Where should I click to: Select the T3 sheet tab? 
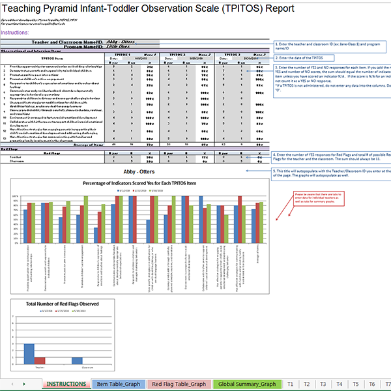coord(323,384)
